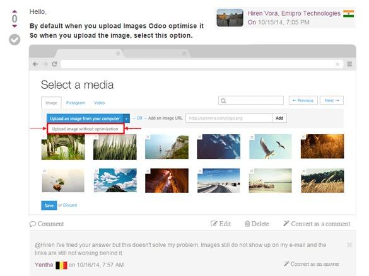369x276 pixels.
Task: Switch to the Video tab
Action: coord(99,103)
